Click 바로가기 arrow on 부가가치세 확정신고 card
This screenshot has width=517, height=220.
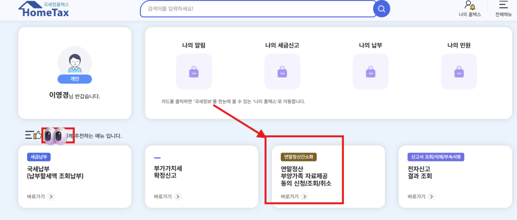click(x=178, y=196)
